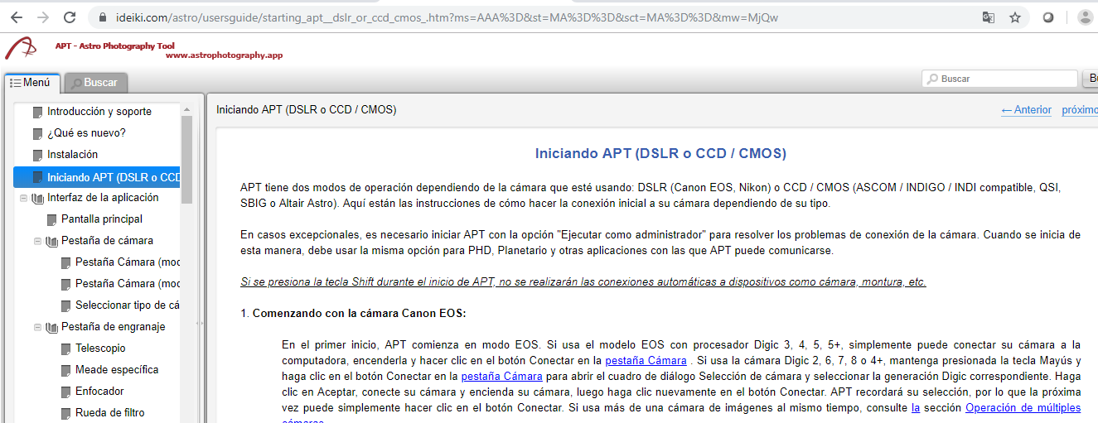Click www.astrophotography.app website text

coord(224,55)
